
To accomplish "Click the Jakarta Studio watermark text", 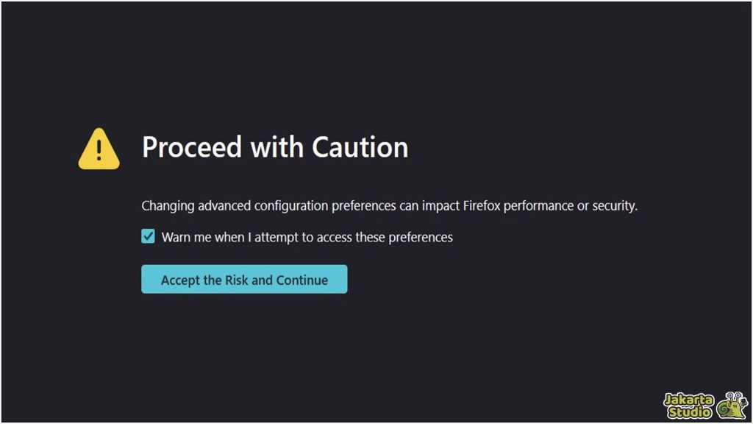I will click(688, 406).
